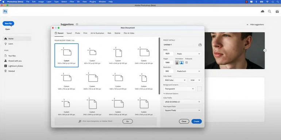
Task: Open the Apple menu
Action: [x=3, y=1]
